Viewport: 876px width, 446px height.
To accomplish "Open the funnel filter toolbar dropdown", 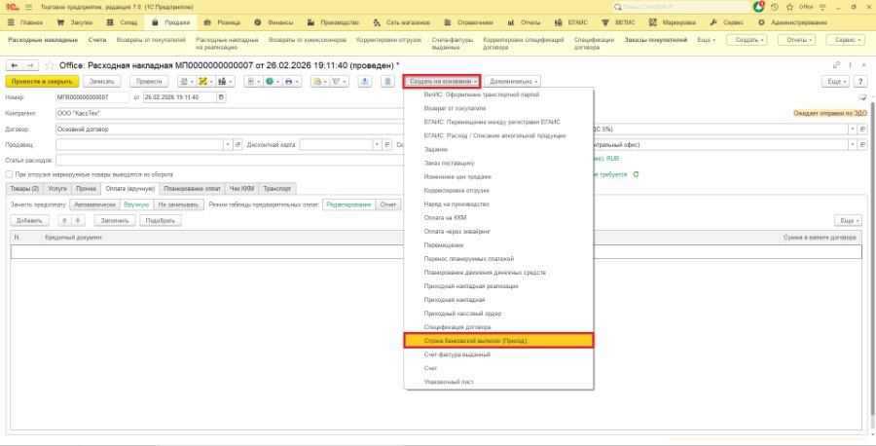I will 339,82.
